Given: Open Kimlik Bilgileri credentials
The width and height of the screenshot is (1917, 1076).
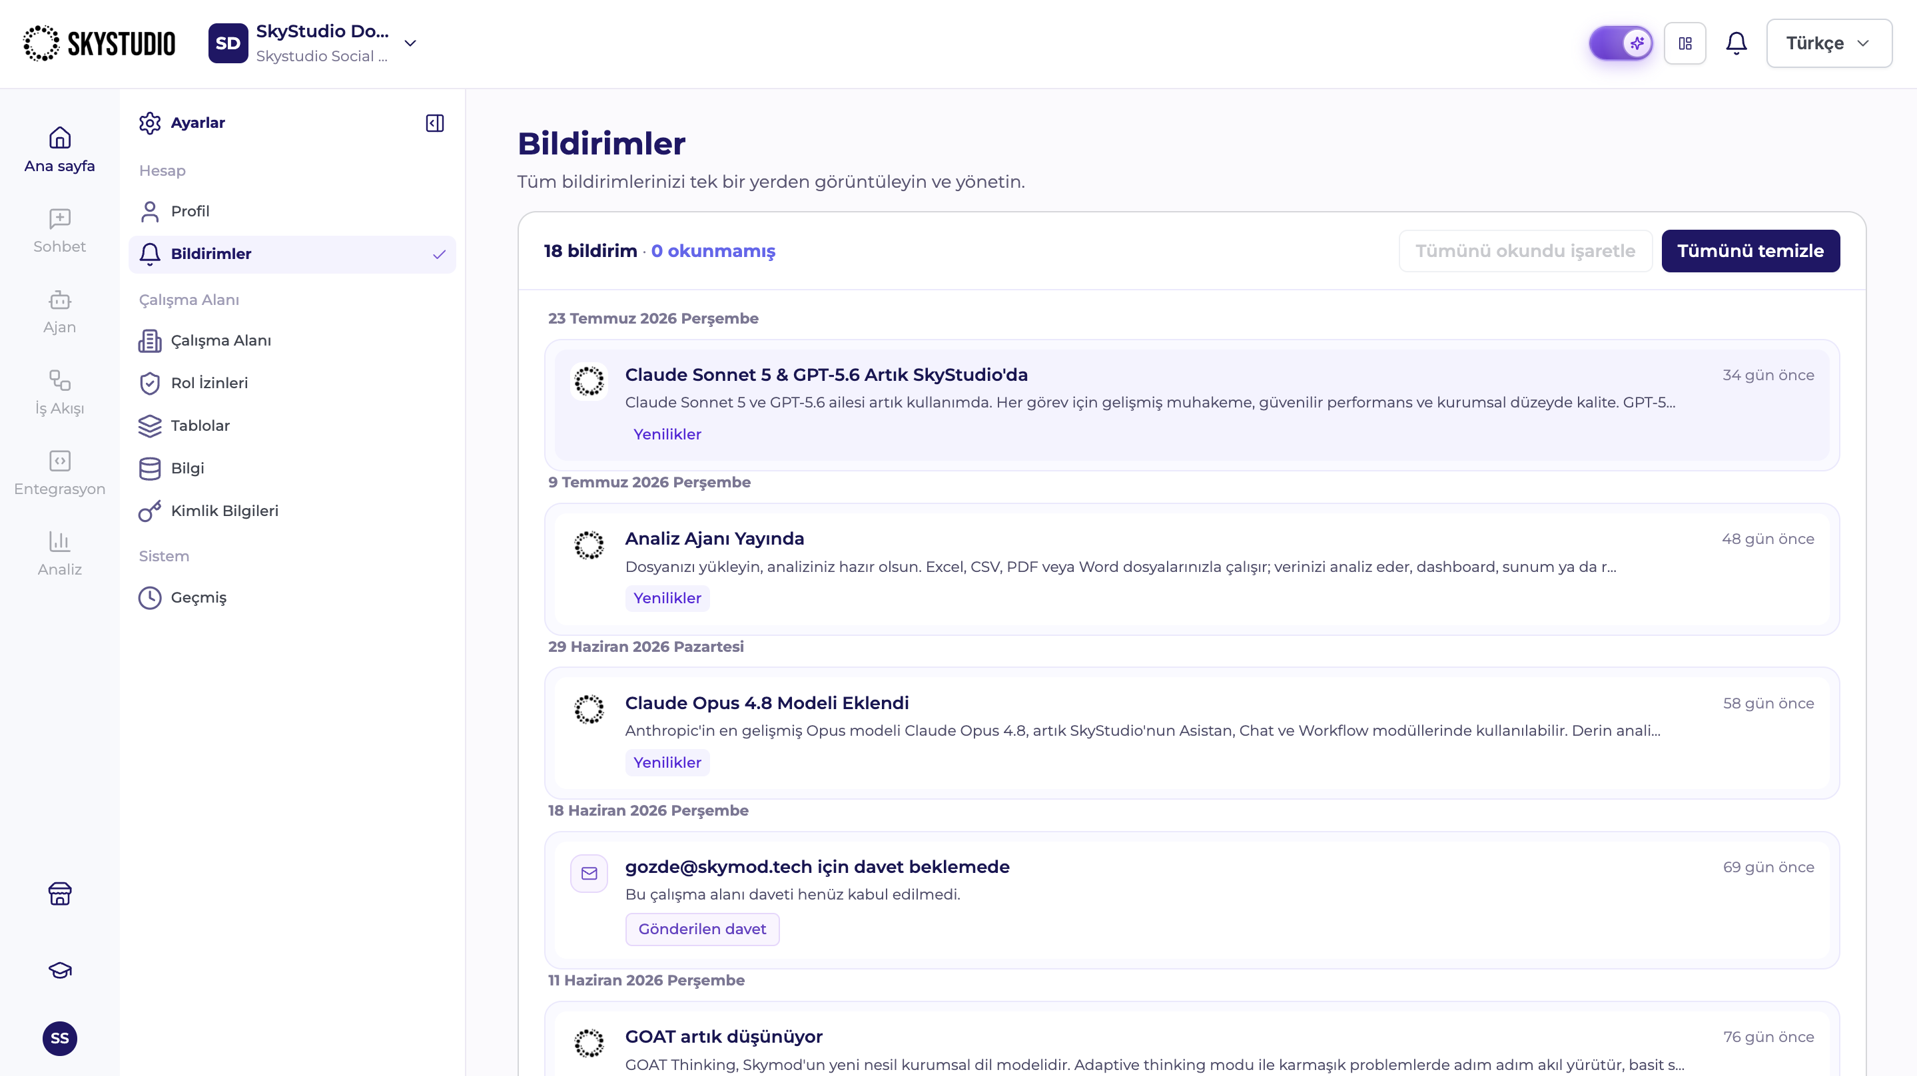Looking at the screenshot, I should pos(292,511).
